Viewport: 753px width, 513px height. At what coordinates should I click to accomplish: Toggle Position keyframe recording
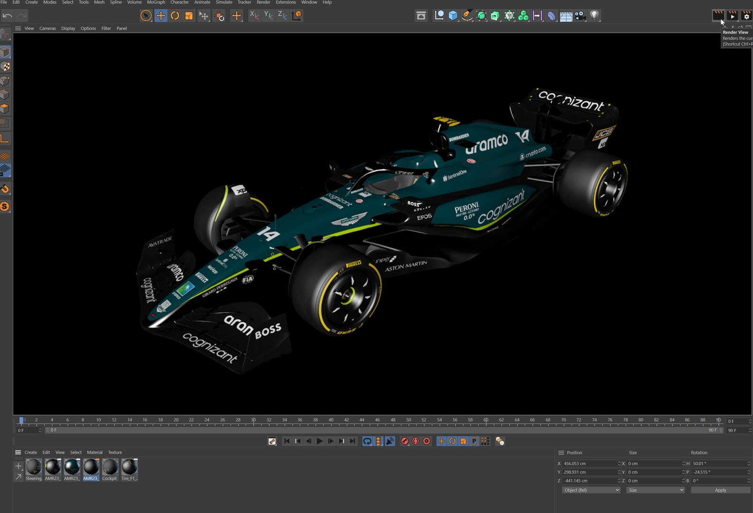coord(441,441)
